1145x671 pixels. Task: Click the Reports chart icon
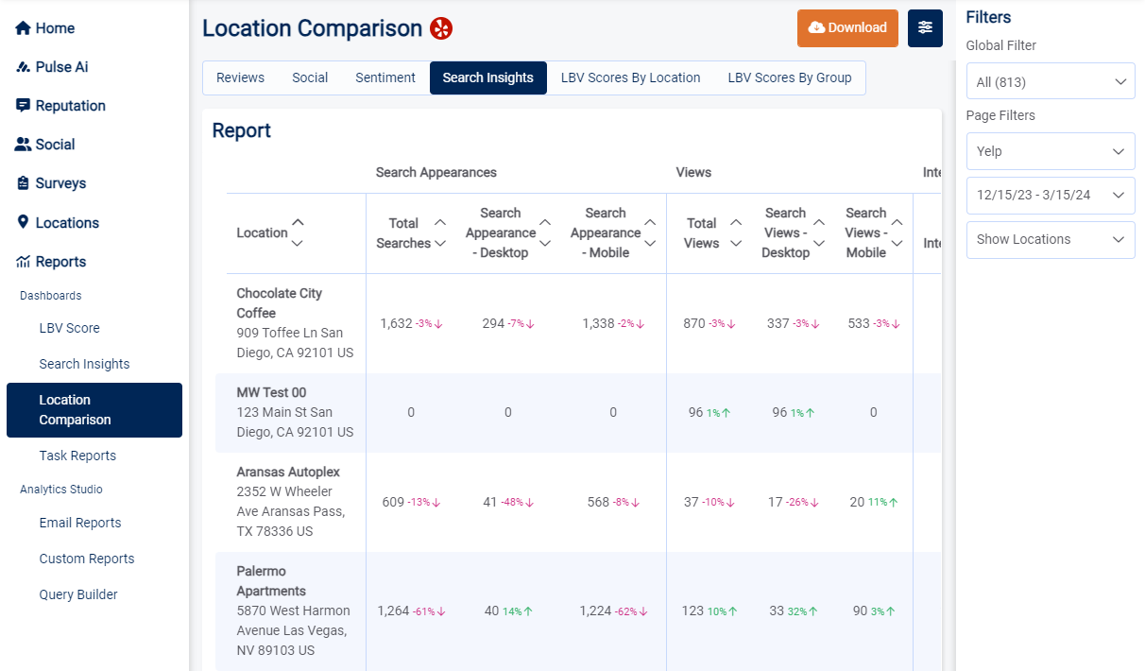pos(23,262)
